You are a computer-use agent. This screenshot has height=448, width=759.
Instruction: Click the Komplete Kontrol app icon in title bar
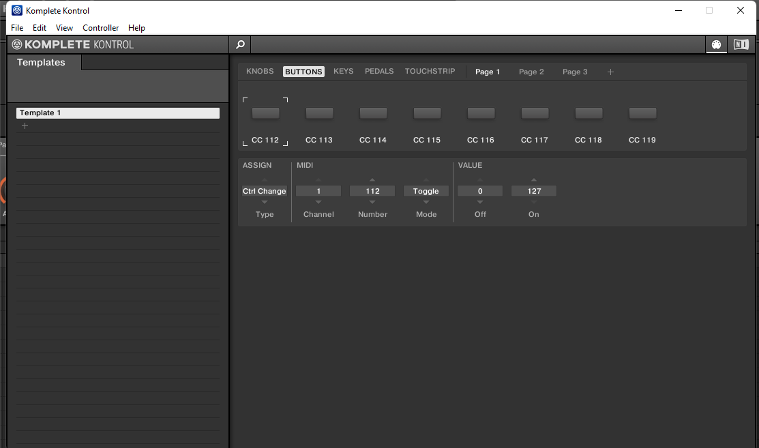[17, 10]
